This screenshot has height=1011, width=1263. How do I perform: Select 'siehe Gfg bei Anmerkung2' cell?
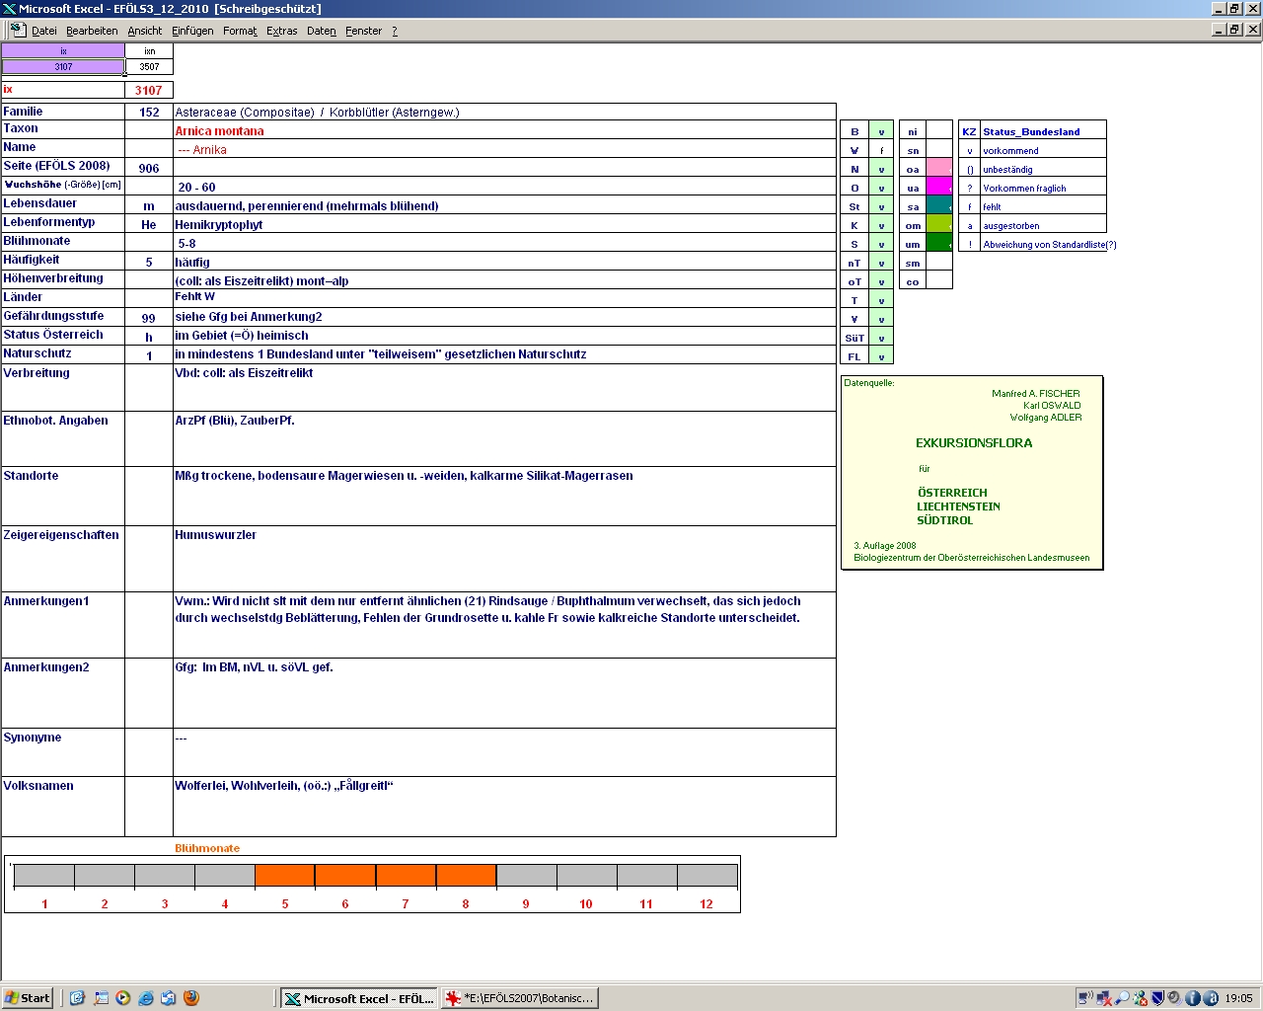click(504, 317)
